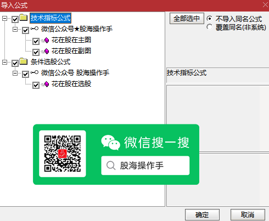The image size is (269, 221).
Task: Click the magnifier icon in search box
Action: 111,166
